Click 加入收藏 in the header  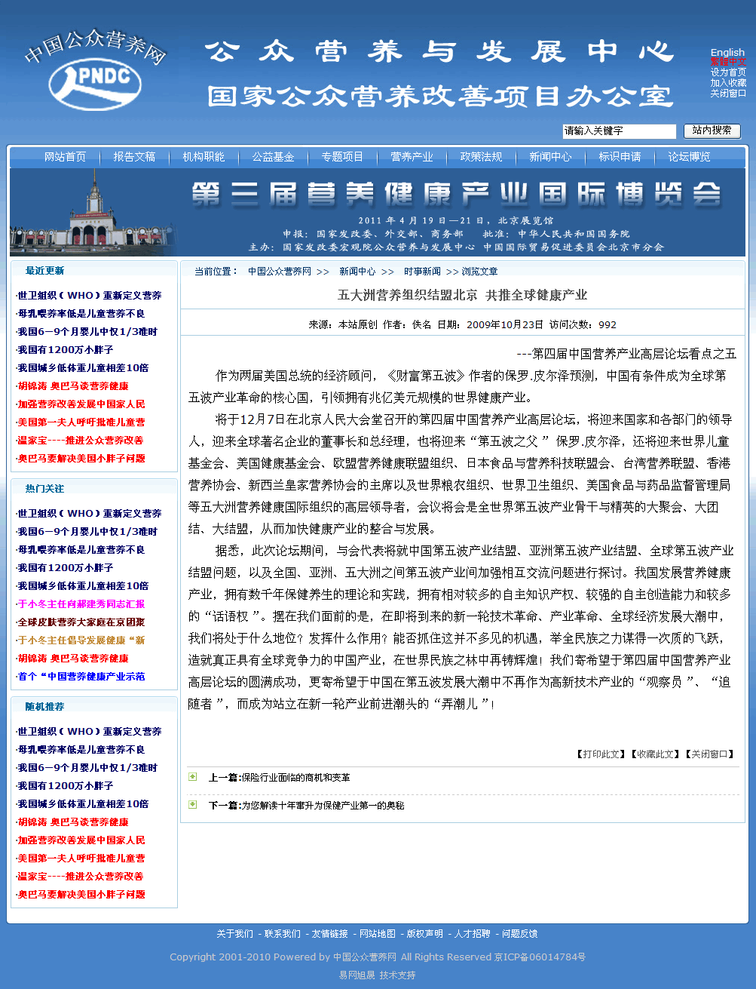click(728, 83)
